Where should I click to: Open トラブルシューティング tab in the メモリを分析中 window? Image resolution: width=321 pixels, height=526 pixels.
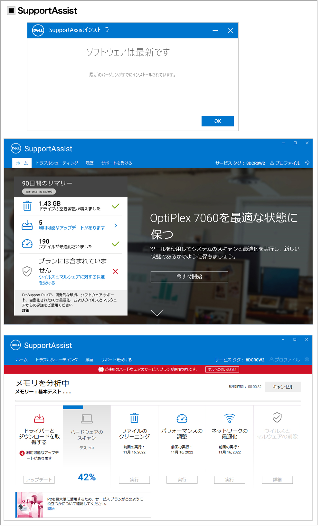coord(57,360)
